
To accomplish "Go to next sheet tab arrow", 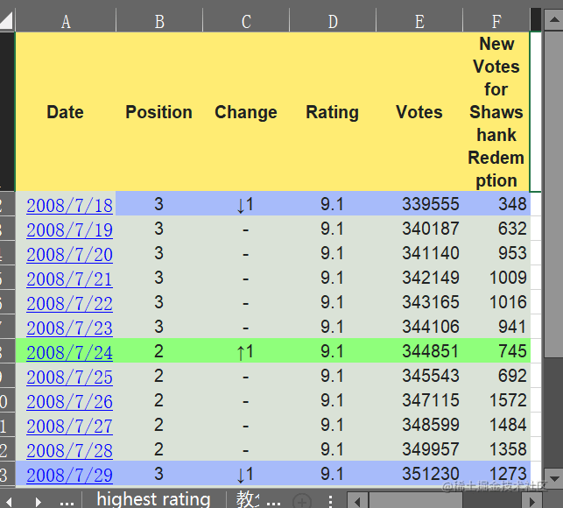I will 38,501.
